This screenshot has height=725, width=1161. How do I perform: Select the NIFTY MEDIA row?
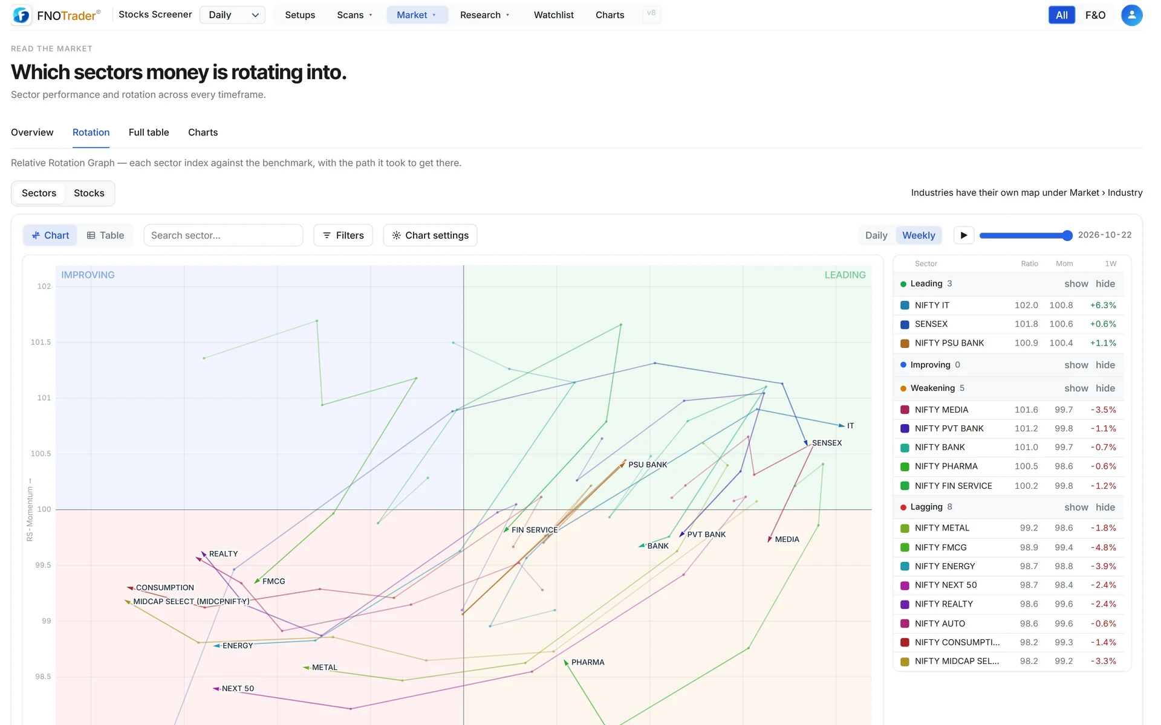(x=1008, y=410)
